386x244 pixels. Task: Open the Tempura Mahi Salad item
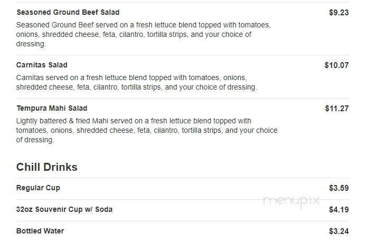51,109
